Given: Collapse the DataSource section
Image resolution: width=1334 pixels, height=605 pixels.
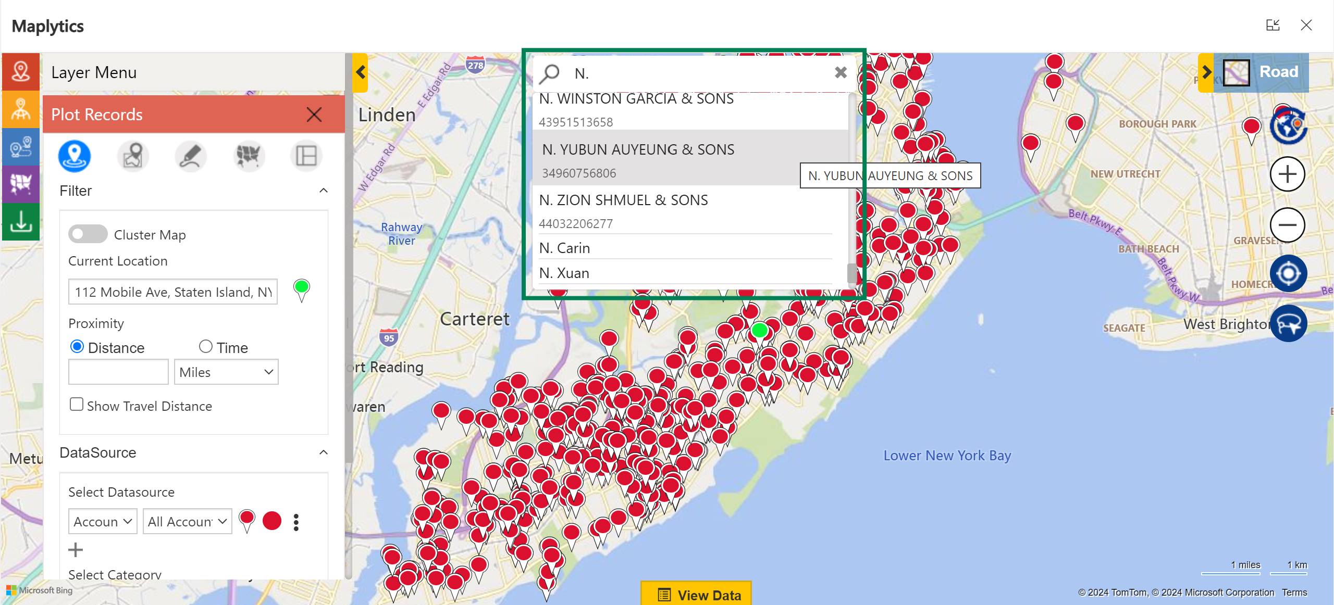Looking at the screenshot, I should [x=324, y=452].
